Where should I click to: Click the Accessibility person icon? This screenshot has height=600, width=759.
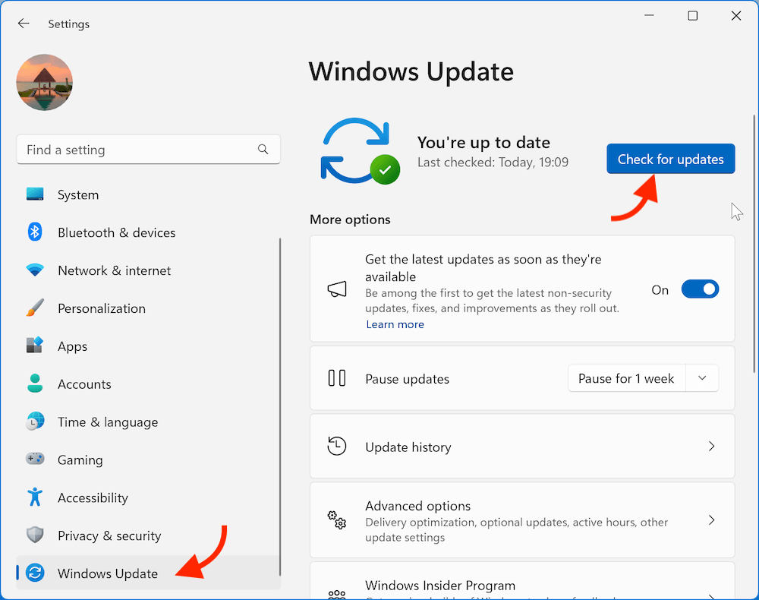coord(35,497)
